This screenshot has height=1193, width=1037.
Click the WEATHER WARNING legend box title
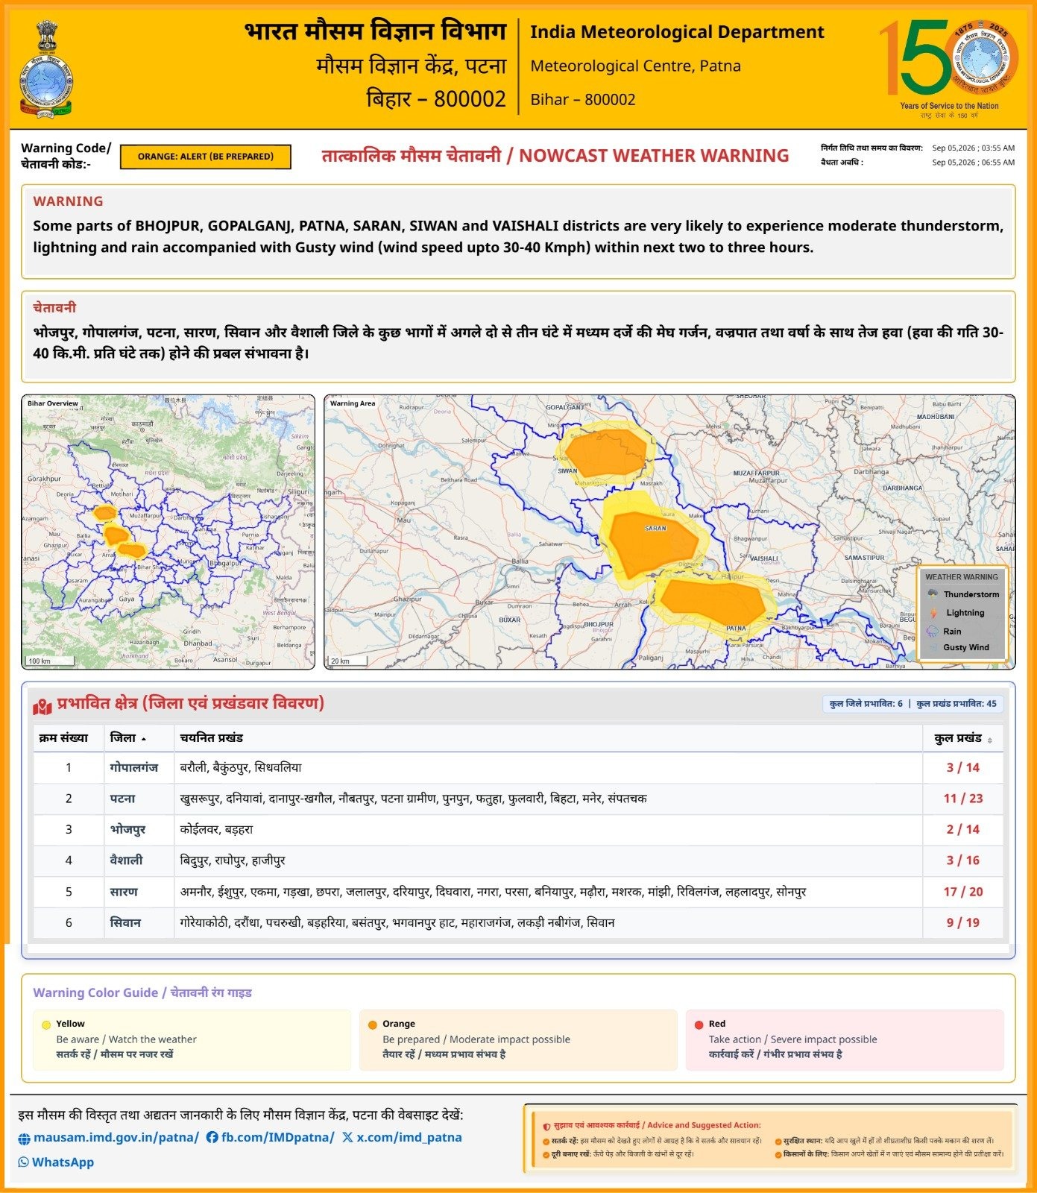(x=962, y=577)
